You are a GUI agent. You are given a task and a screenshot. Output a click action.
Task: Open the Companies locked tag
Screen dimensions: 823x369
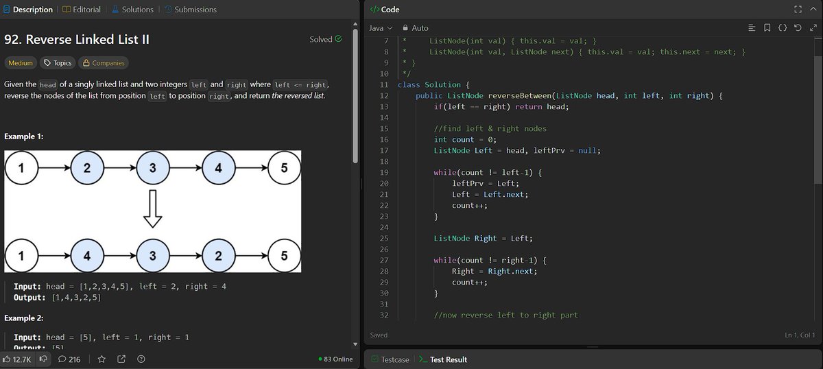coord(104,63)
